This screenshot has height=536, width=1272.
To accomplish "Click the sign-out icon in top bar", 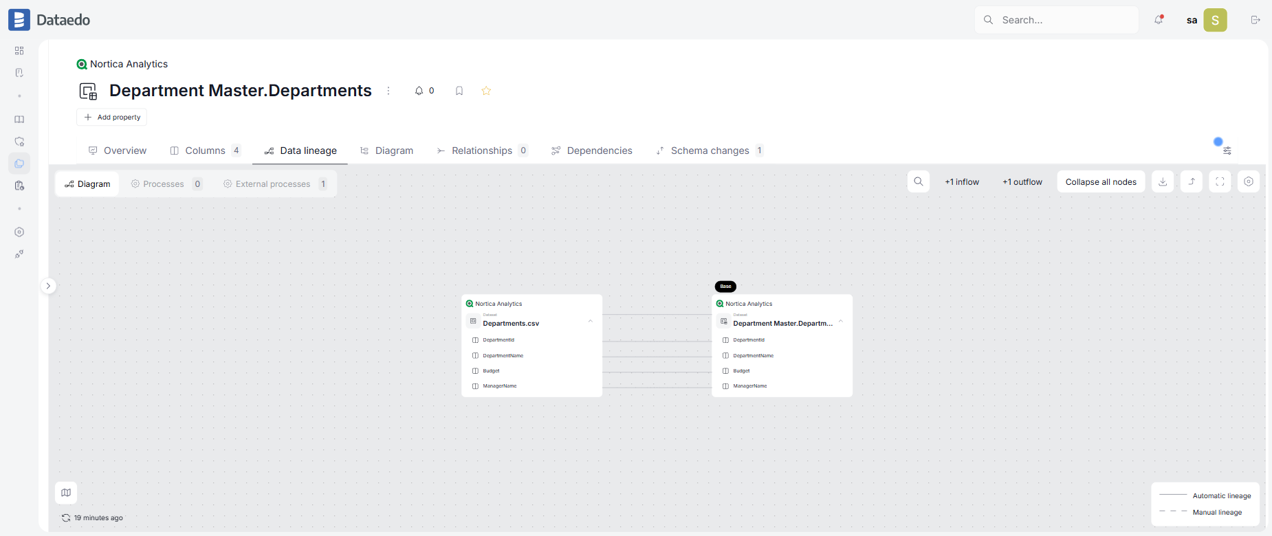I will pyautogui.click(x=1255, y=20).
